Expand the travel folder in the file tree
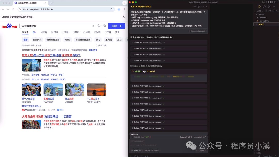Image resolution: width=279 pixels, height=157 pixels. [x=261, y=24]
